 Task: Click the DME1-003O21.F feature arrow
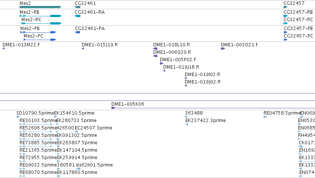(x=223, y=49)
